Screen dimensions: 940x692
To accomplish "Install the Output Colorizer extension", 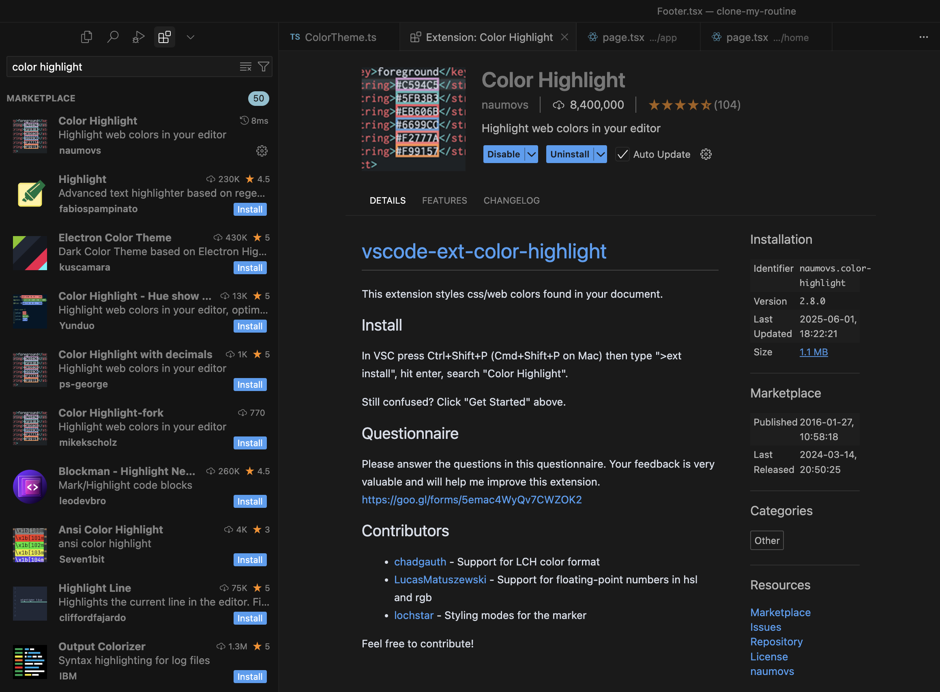I will point(249,677).
